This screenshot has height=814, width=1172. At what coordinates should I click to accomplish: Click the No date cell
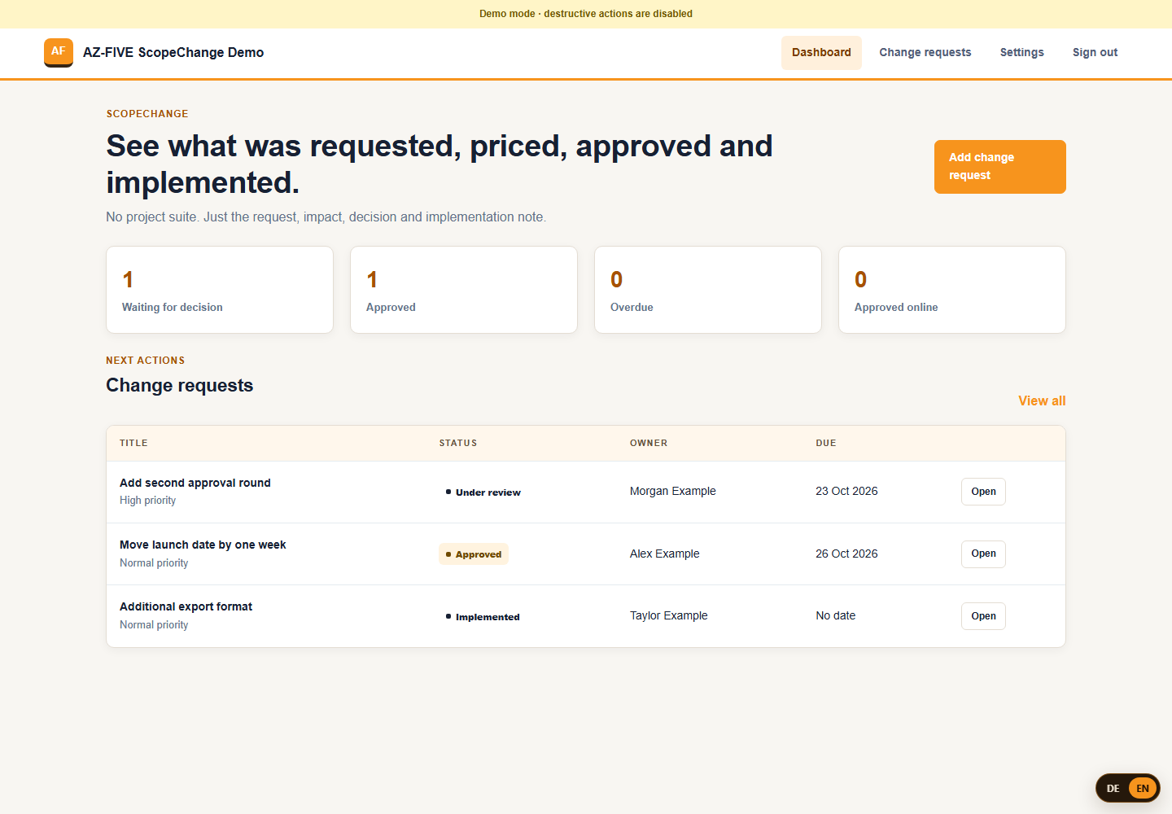(x=836, y=615)
